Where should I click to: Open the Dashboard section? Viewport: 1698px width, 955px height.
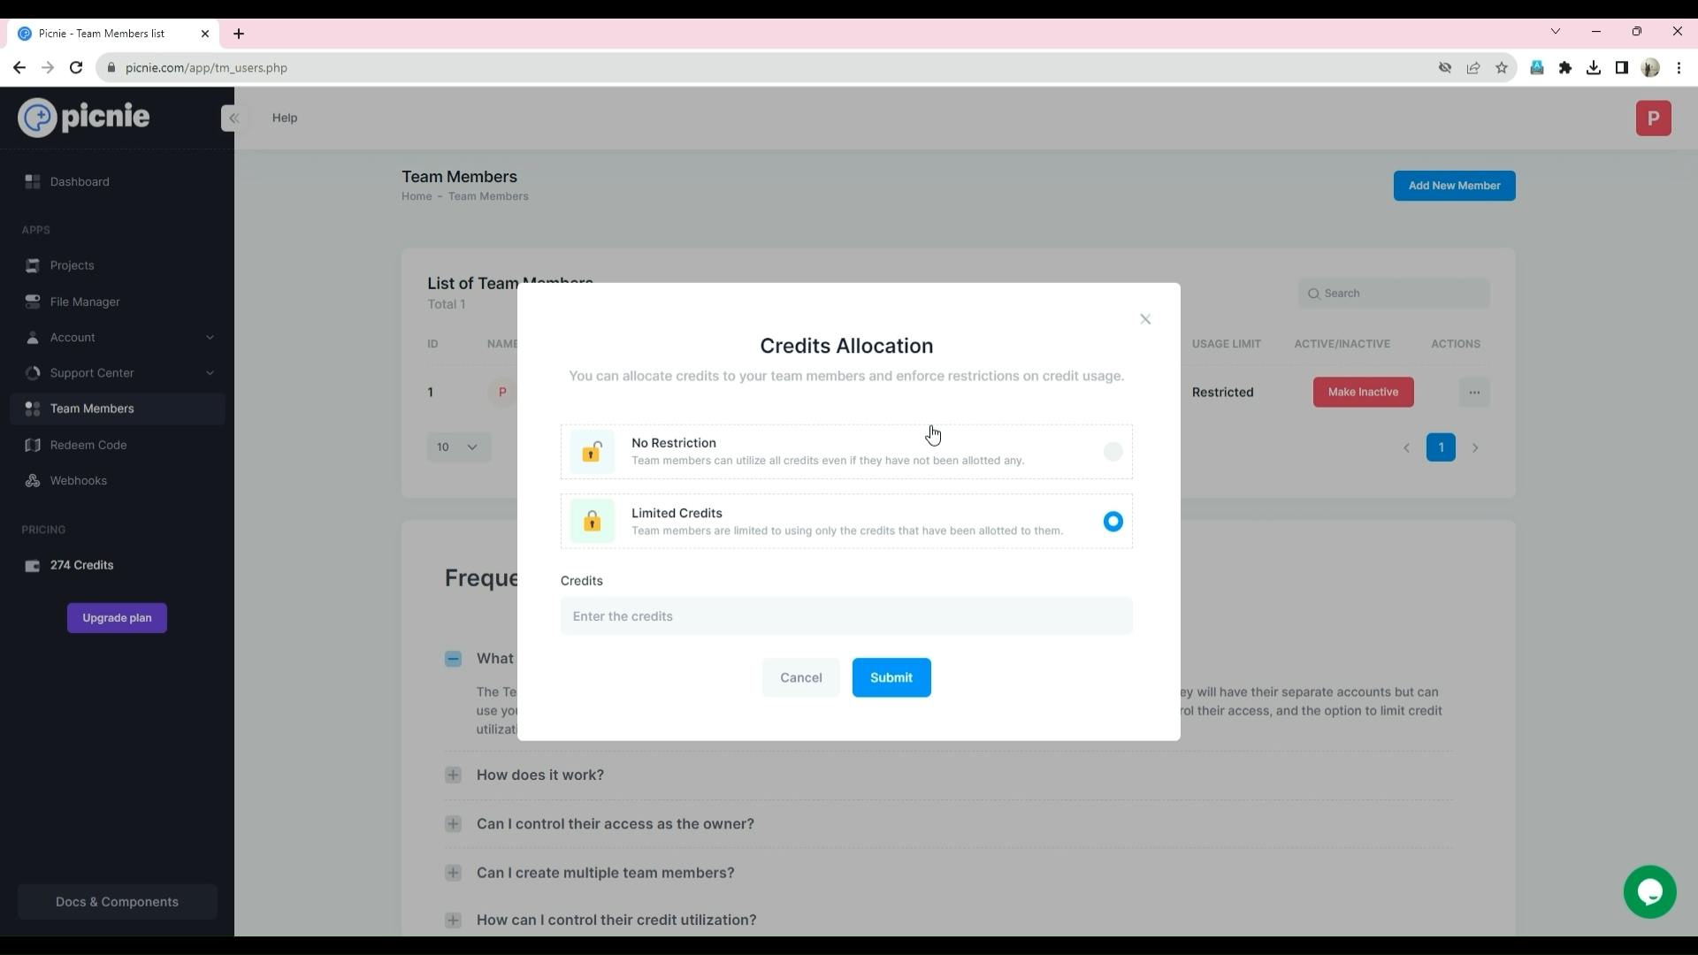(x=78, y=180)
